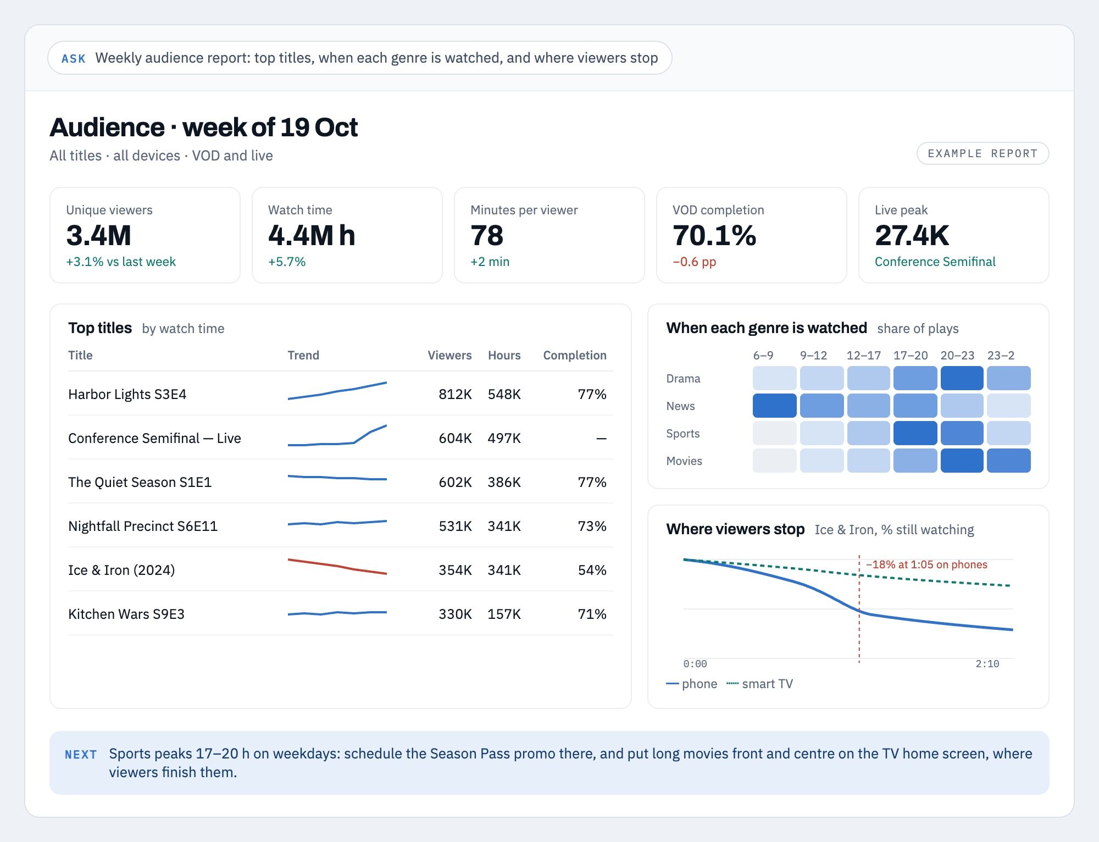Image resolution: width=1099 pixels, height=842 pixels.
Task: Click the Conference Semifinal trend sparkline
Action: 337,435
